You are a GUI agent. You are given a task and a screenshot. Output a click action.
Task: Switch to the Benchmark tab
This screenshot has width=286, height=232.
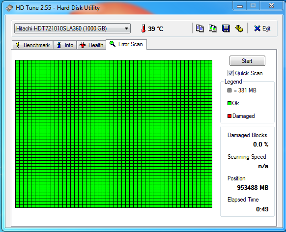32,45
